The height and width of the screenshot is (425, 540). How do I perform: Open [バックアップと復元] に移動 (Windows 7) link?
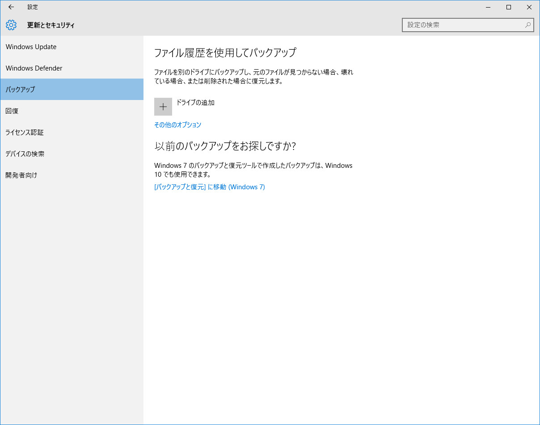point(210,187)
